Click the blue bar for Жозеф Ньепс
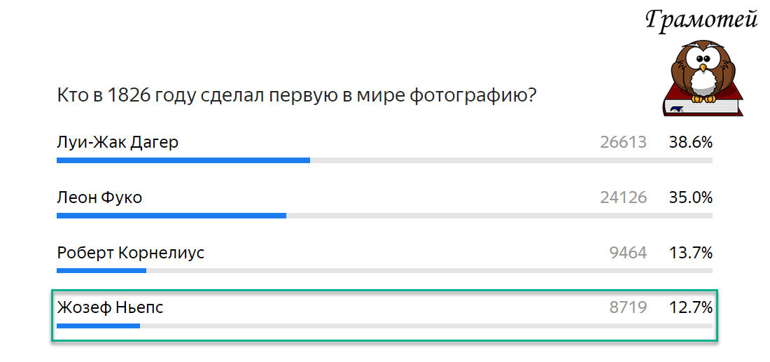Viewport: 770px width, 362px height. (98, 326)
